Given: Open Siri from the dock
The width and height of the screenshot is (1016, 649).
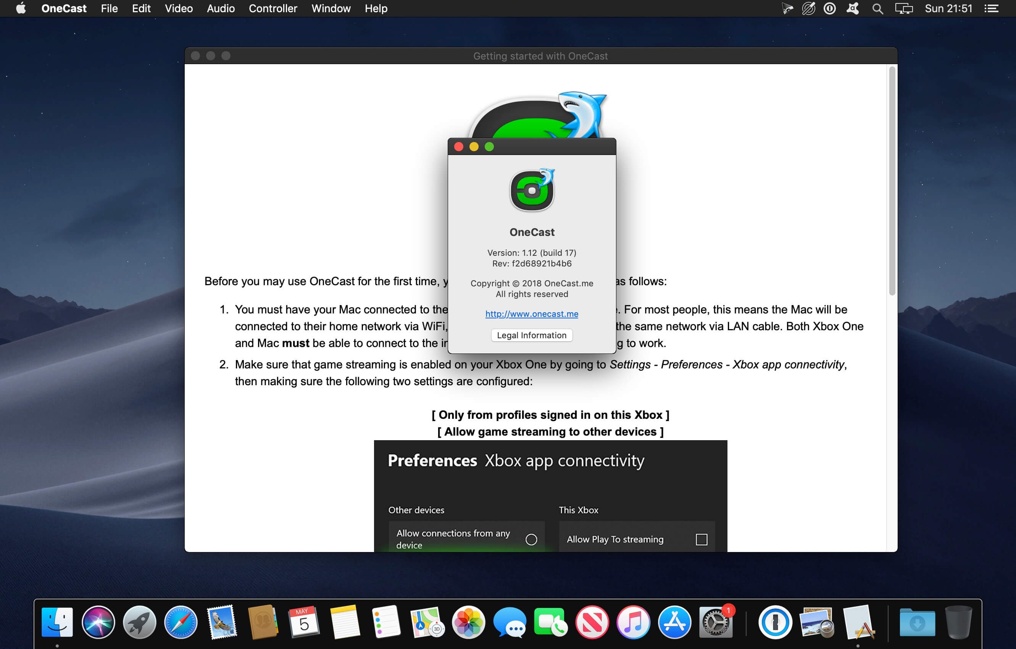Looking at the screenshot, I should 98,622.
